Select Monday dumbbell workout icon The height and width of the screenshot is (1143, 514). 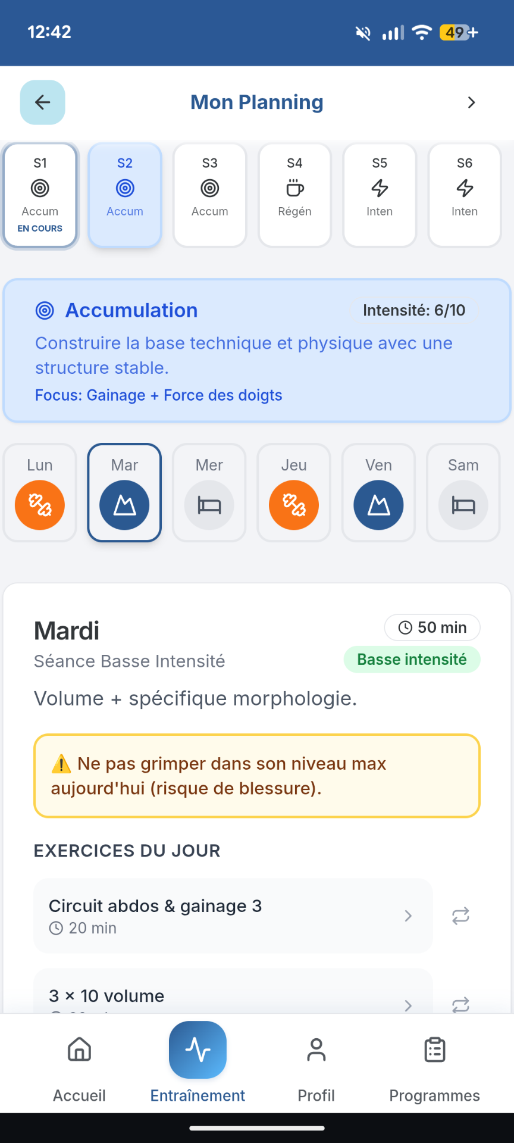40,505
